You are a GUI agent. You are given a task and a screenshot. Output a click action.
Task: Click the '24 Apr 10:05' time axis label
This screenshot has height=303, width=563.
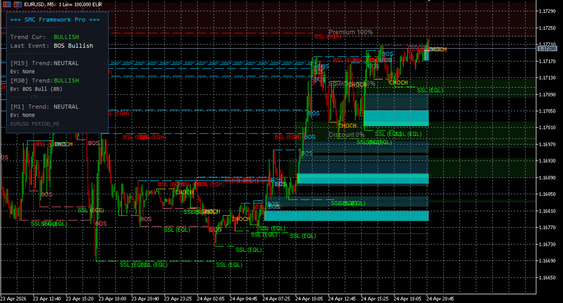(309, 299)
